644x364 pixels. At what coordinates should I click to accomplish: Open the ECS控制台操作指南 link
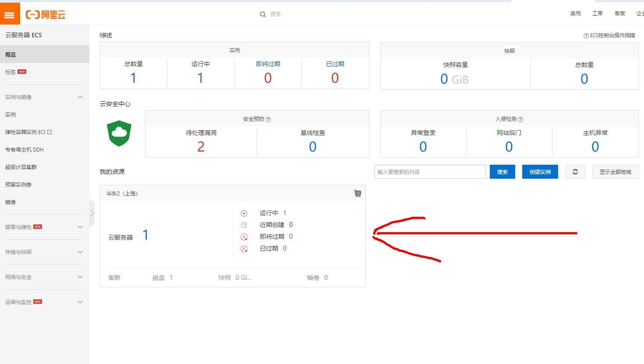tap(612, 35)
